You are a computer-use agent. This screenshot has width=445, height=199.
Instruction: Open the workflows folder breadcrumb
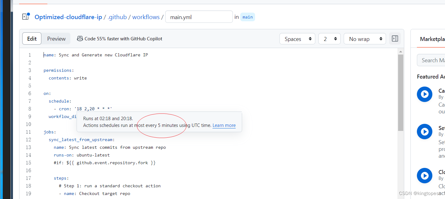click(x=146, y=17)
